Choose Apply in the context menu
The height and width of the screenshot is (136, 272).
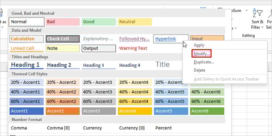(199, 45)
